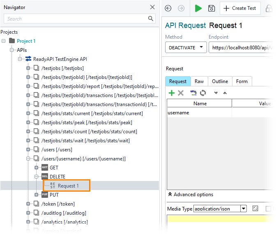Open the Method dropdown showing DEACTIVATE
This screenshot has height=234, width=276.
[x=186, y=47]
